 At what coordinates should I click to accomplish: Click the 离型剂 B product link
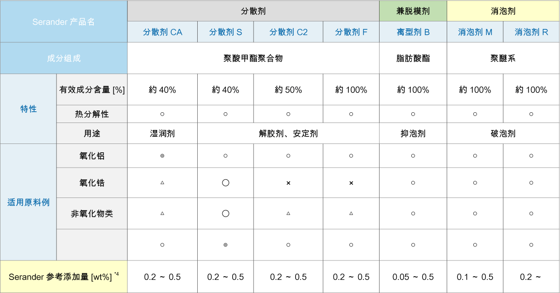pos(413,32)
